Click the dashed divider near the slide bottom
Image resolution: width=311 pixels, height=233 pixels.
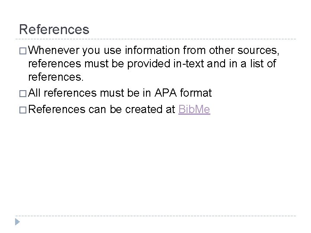(x=155, y=216)
